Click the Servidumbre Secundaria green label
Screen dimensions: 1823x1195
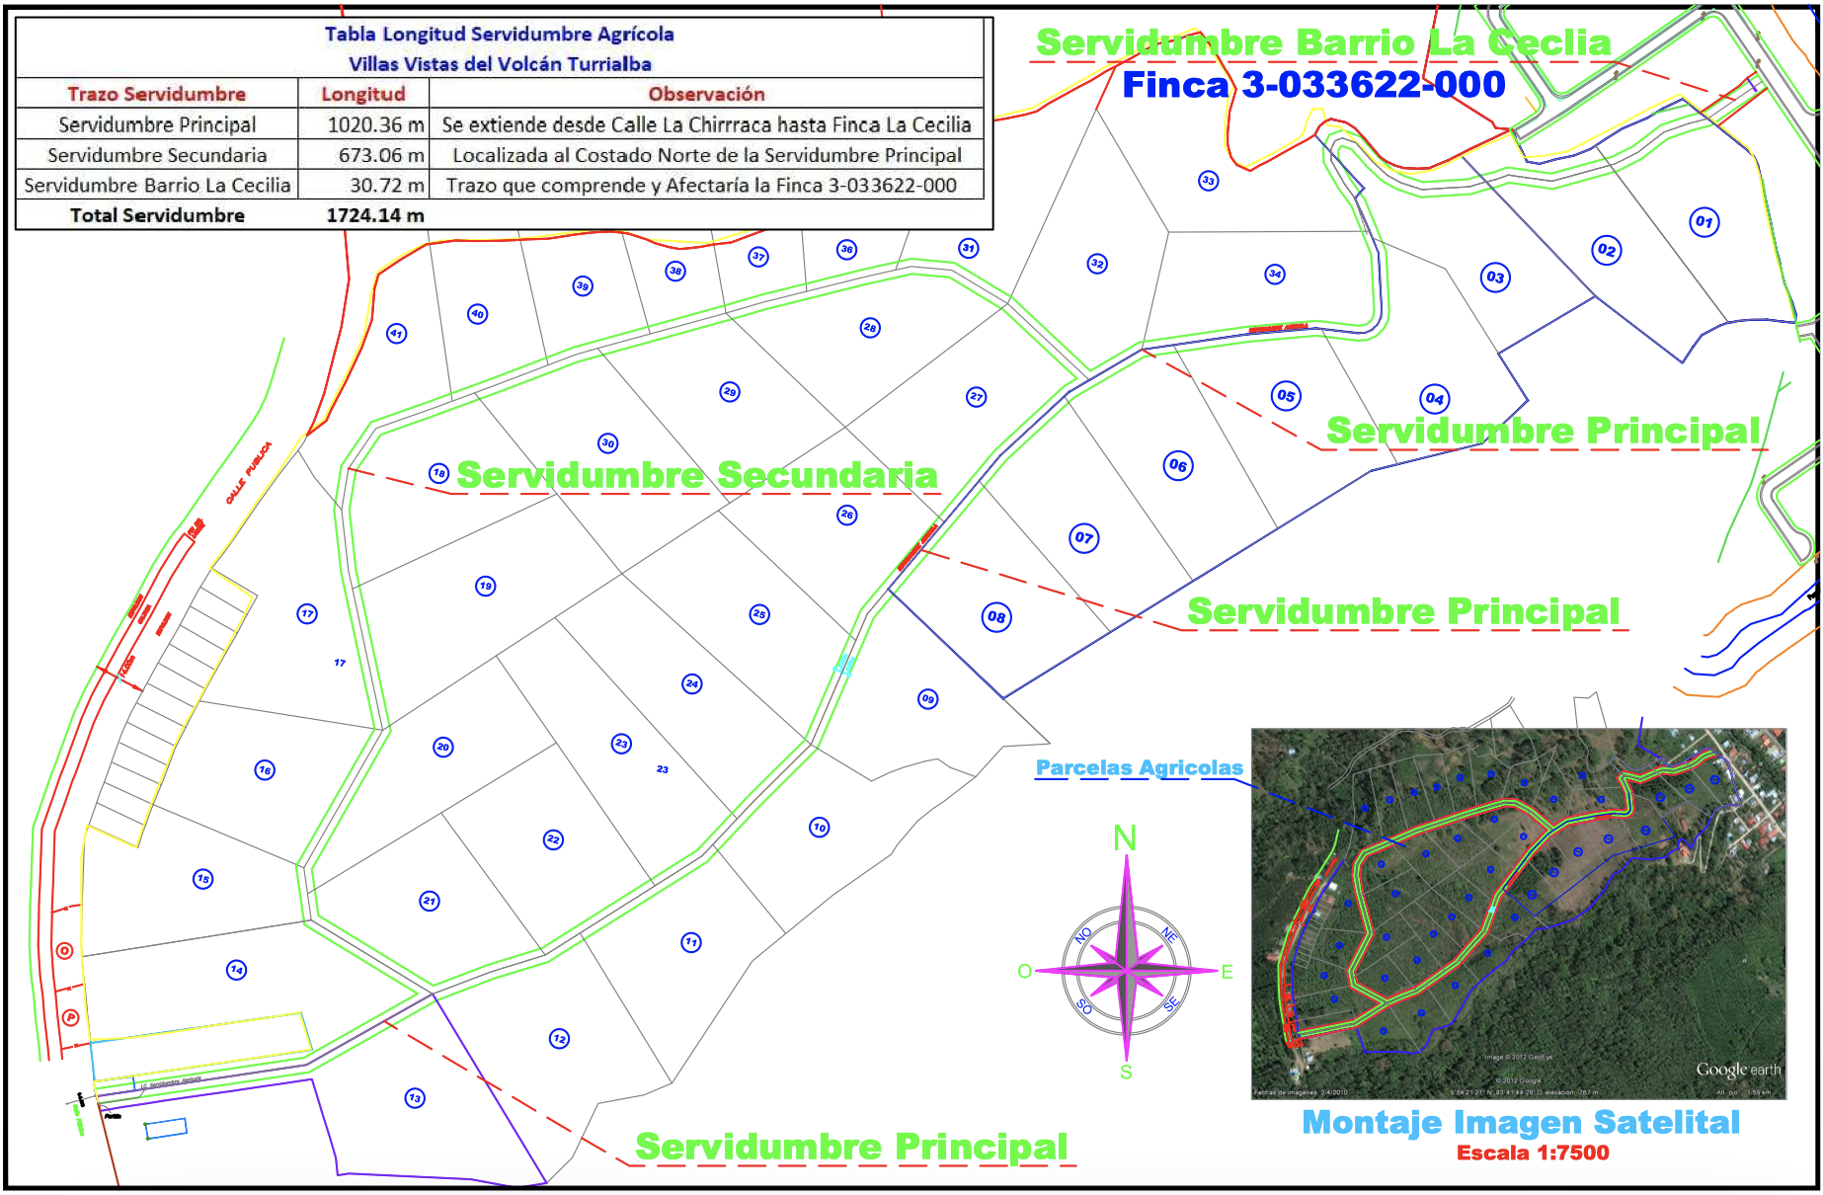coord(697,474)
